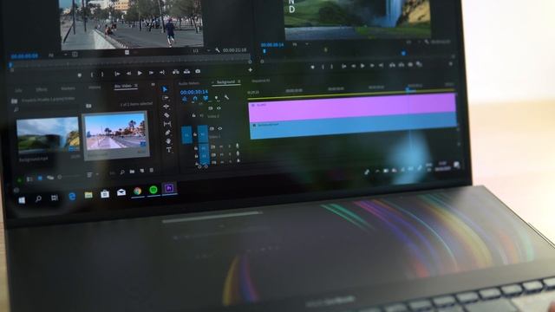Image resolution: width=555 pixels, height=312 pixels.
Task: Enable voice-over record on track A1
Action: click(237, 146)
